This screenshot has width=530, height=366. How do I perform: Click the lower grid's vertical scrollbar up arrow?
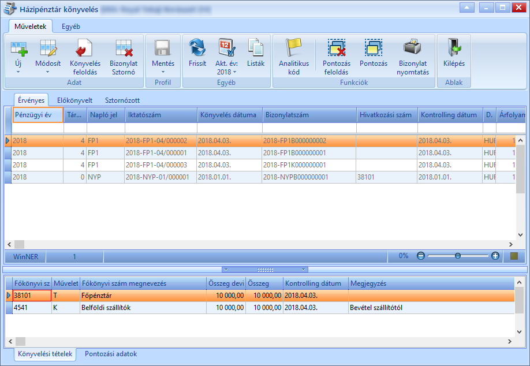520,282
